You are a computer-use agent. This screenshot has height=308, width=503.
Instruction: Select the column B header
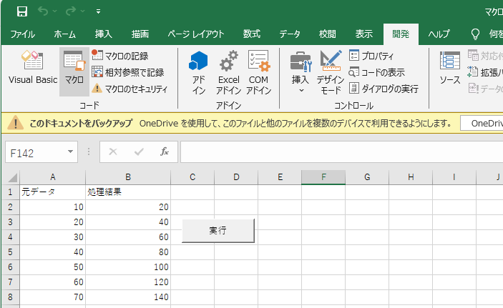click(x=127, y=177)
